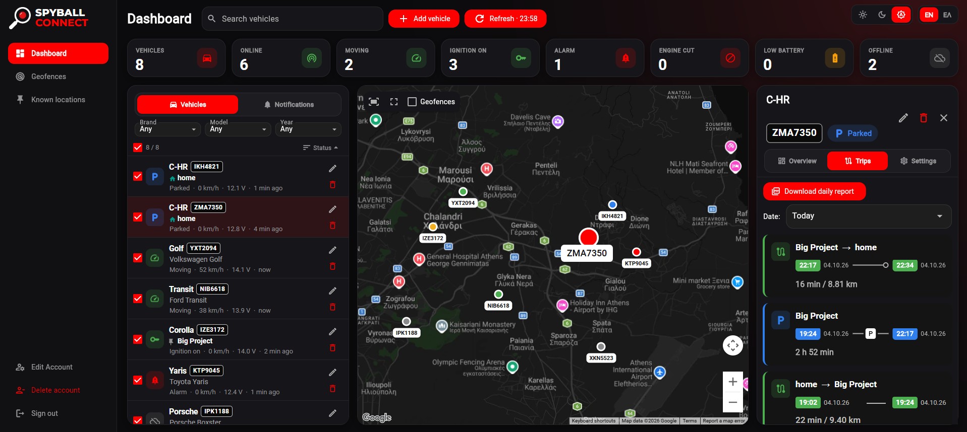Open the Date dropdown showing Today

868,216
